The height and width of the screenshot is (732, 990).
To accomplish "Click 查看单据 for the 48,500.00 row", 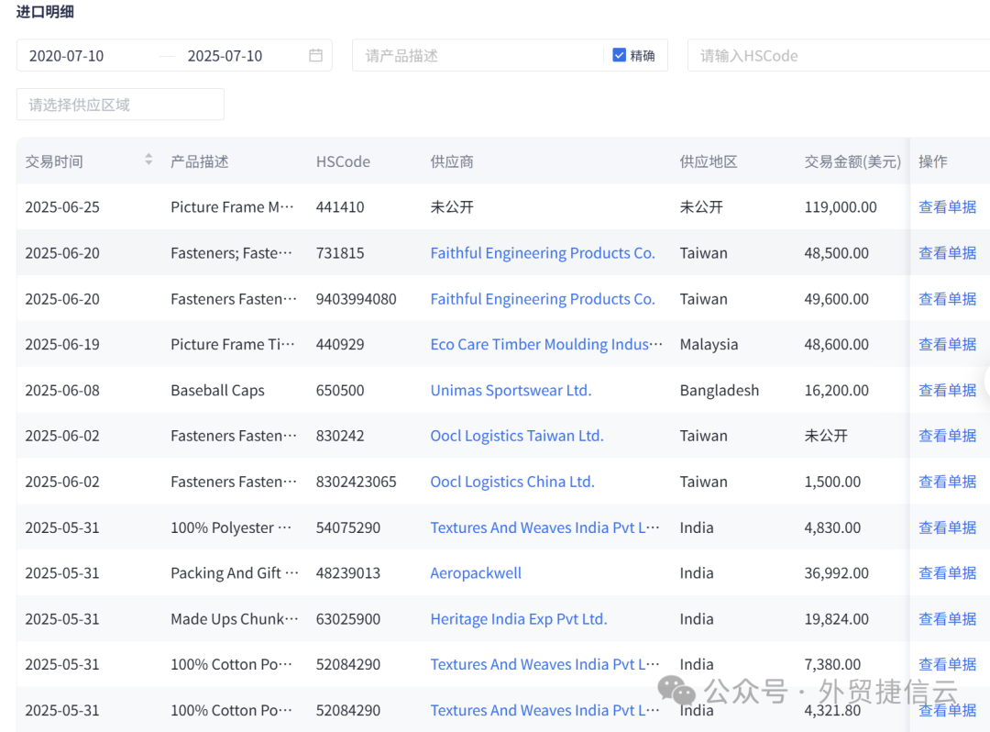I will [947, 252].
